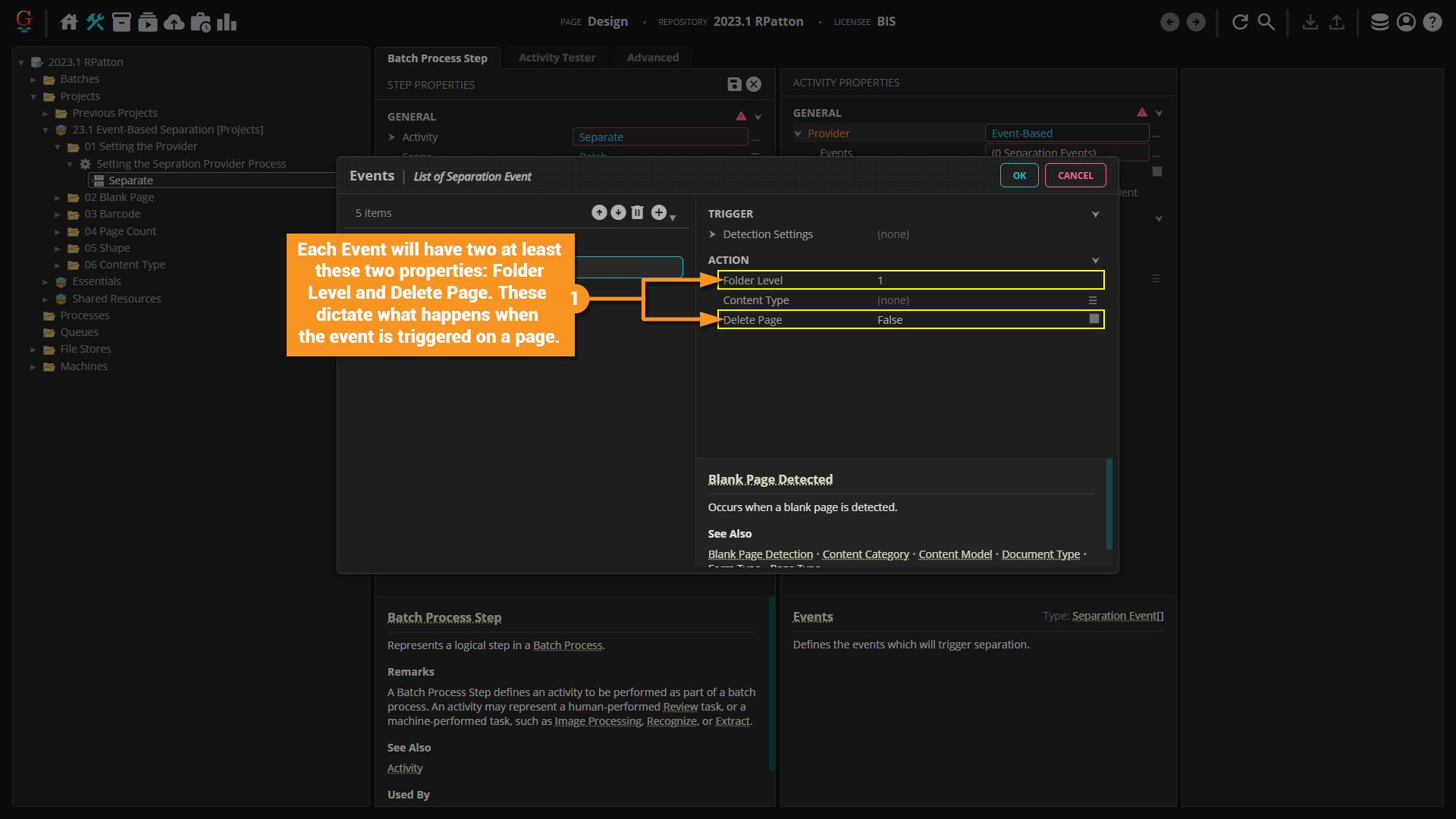Click the OK button in Events dialog
The width and height of the screenshot is (1456, 819).
click(x=1019, y=176)
